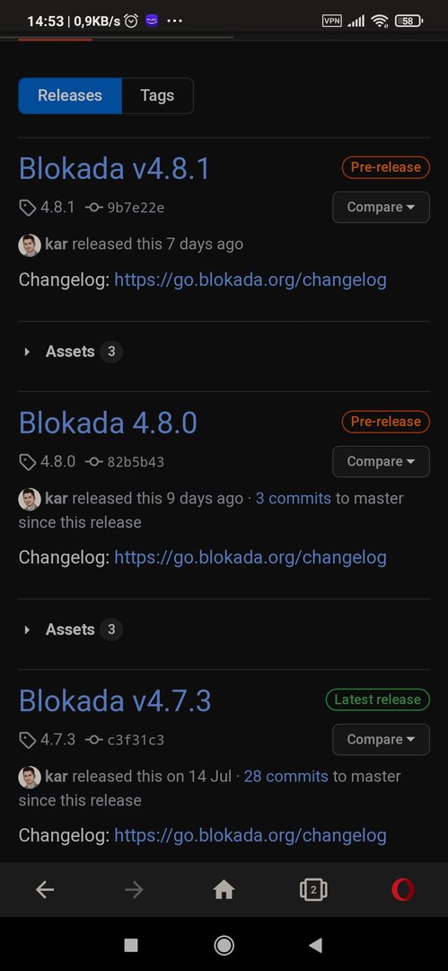Tap the browser forward arrow
Viewport: 448px width, 971px height.
coord(134,890)
